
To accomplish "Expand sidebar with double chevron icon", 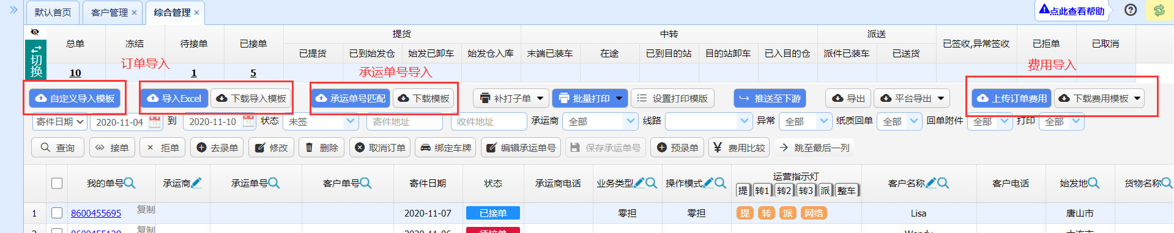I will [x=13, y=10].
